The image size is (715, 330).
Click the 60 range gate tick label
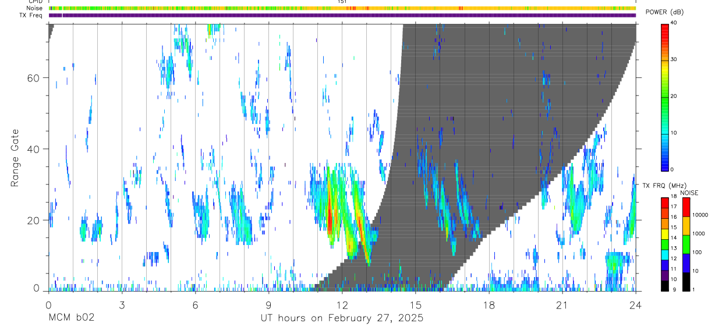click(x=34, y=77)
